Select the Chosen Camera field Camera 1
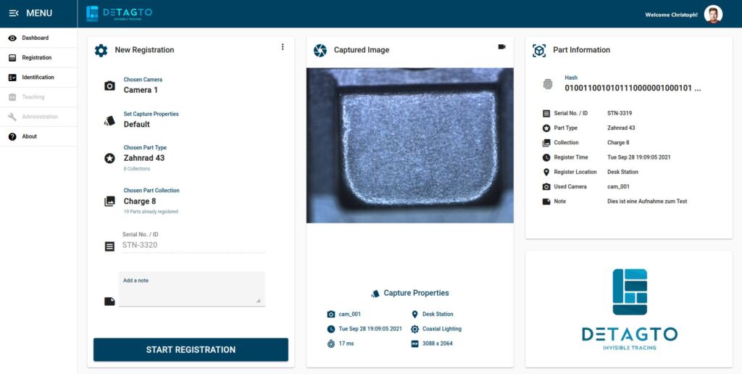 point(141,90)
